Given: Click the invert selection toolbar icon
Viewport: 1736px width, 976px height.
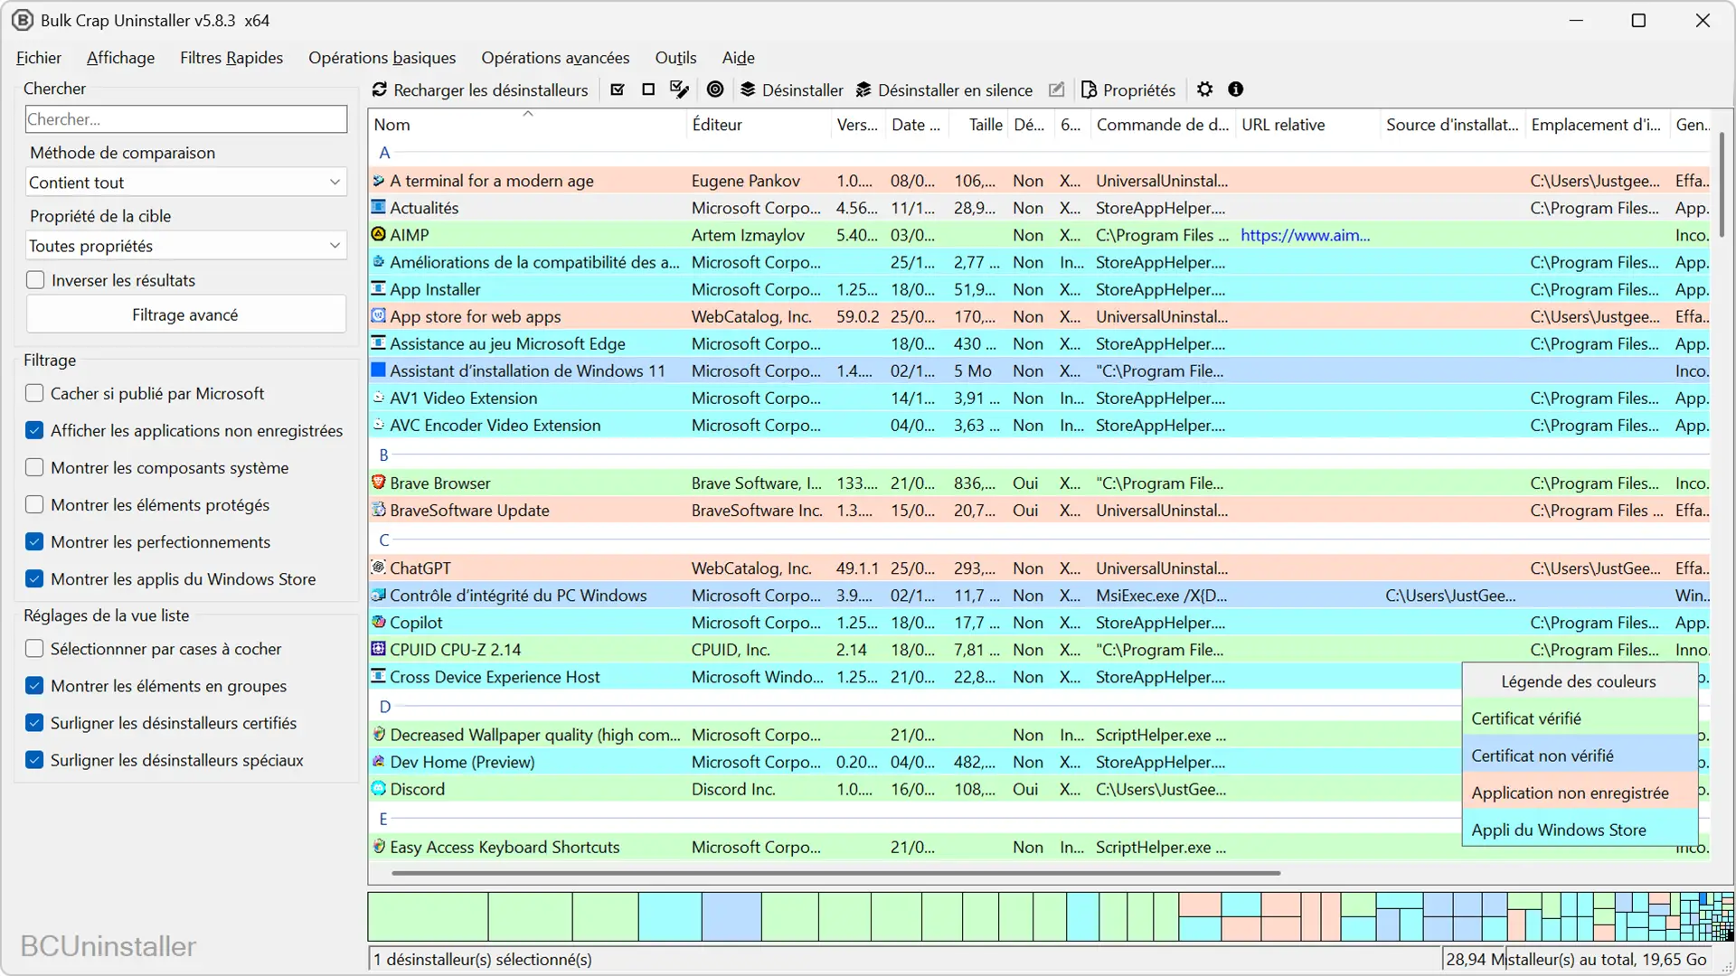Looking at the screenshot, I should [x=679, y=89].
